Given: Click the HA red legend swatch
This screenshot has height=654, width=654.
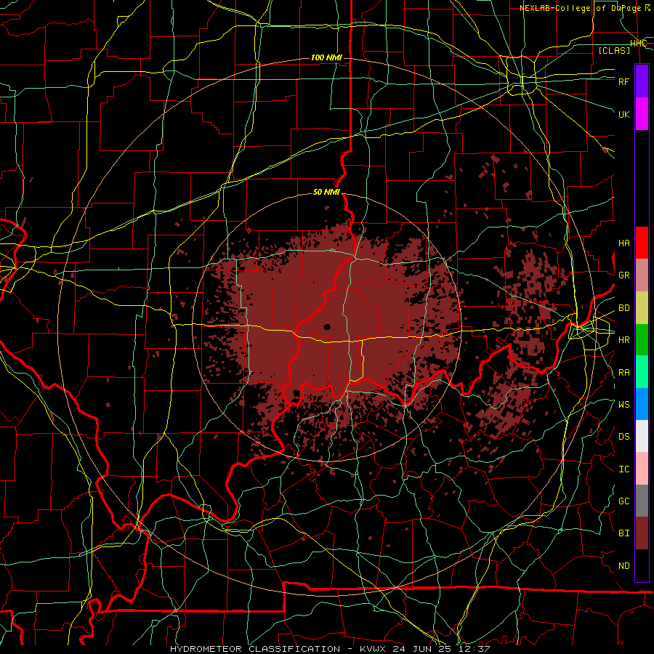Looking at the screenshot, I should [x=642, y=243].
